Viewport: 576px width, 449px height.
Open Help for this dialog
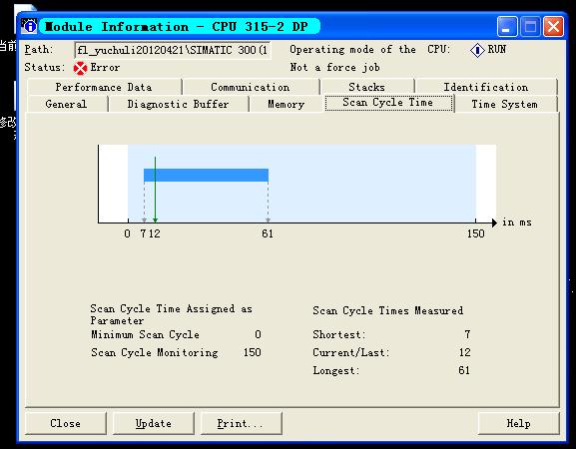pos(518,423)
